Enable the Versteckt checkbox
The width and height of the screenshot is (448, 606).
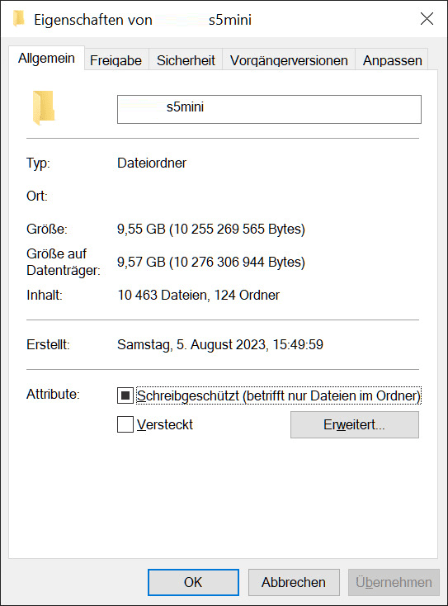[x=125, y=424]
